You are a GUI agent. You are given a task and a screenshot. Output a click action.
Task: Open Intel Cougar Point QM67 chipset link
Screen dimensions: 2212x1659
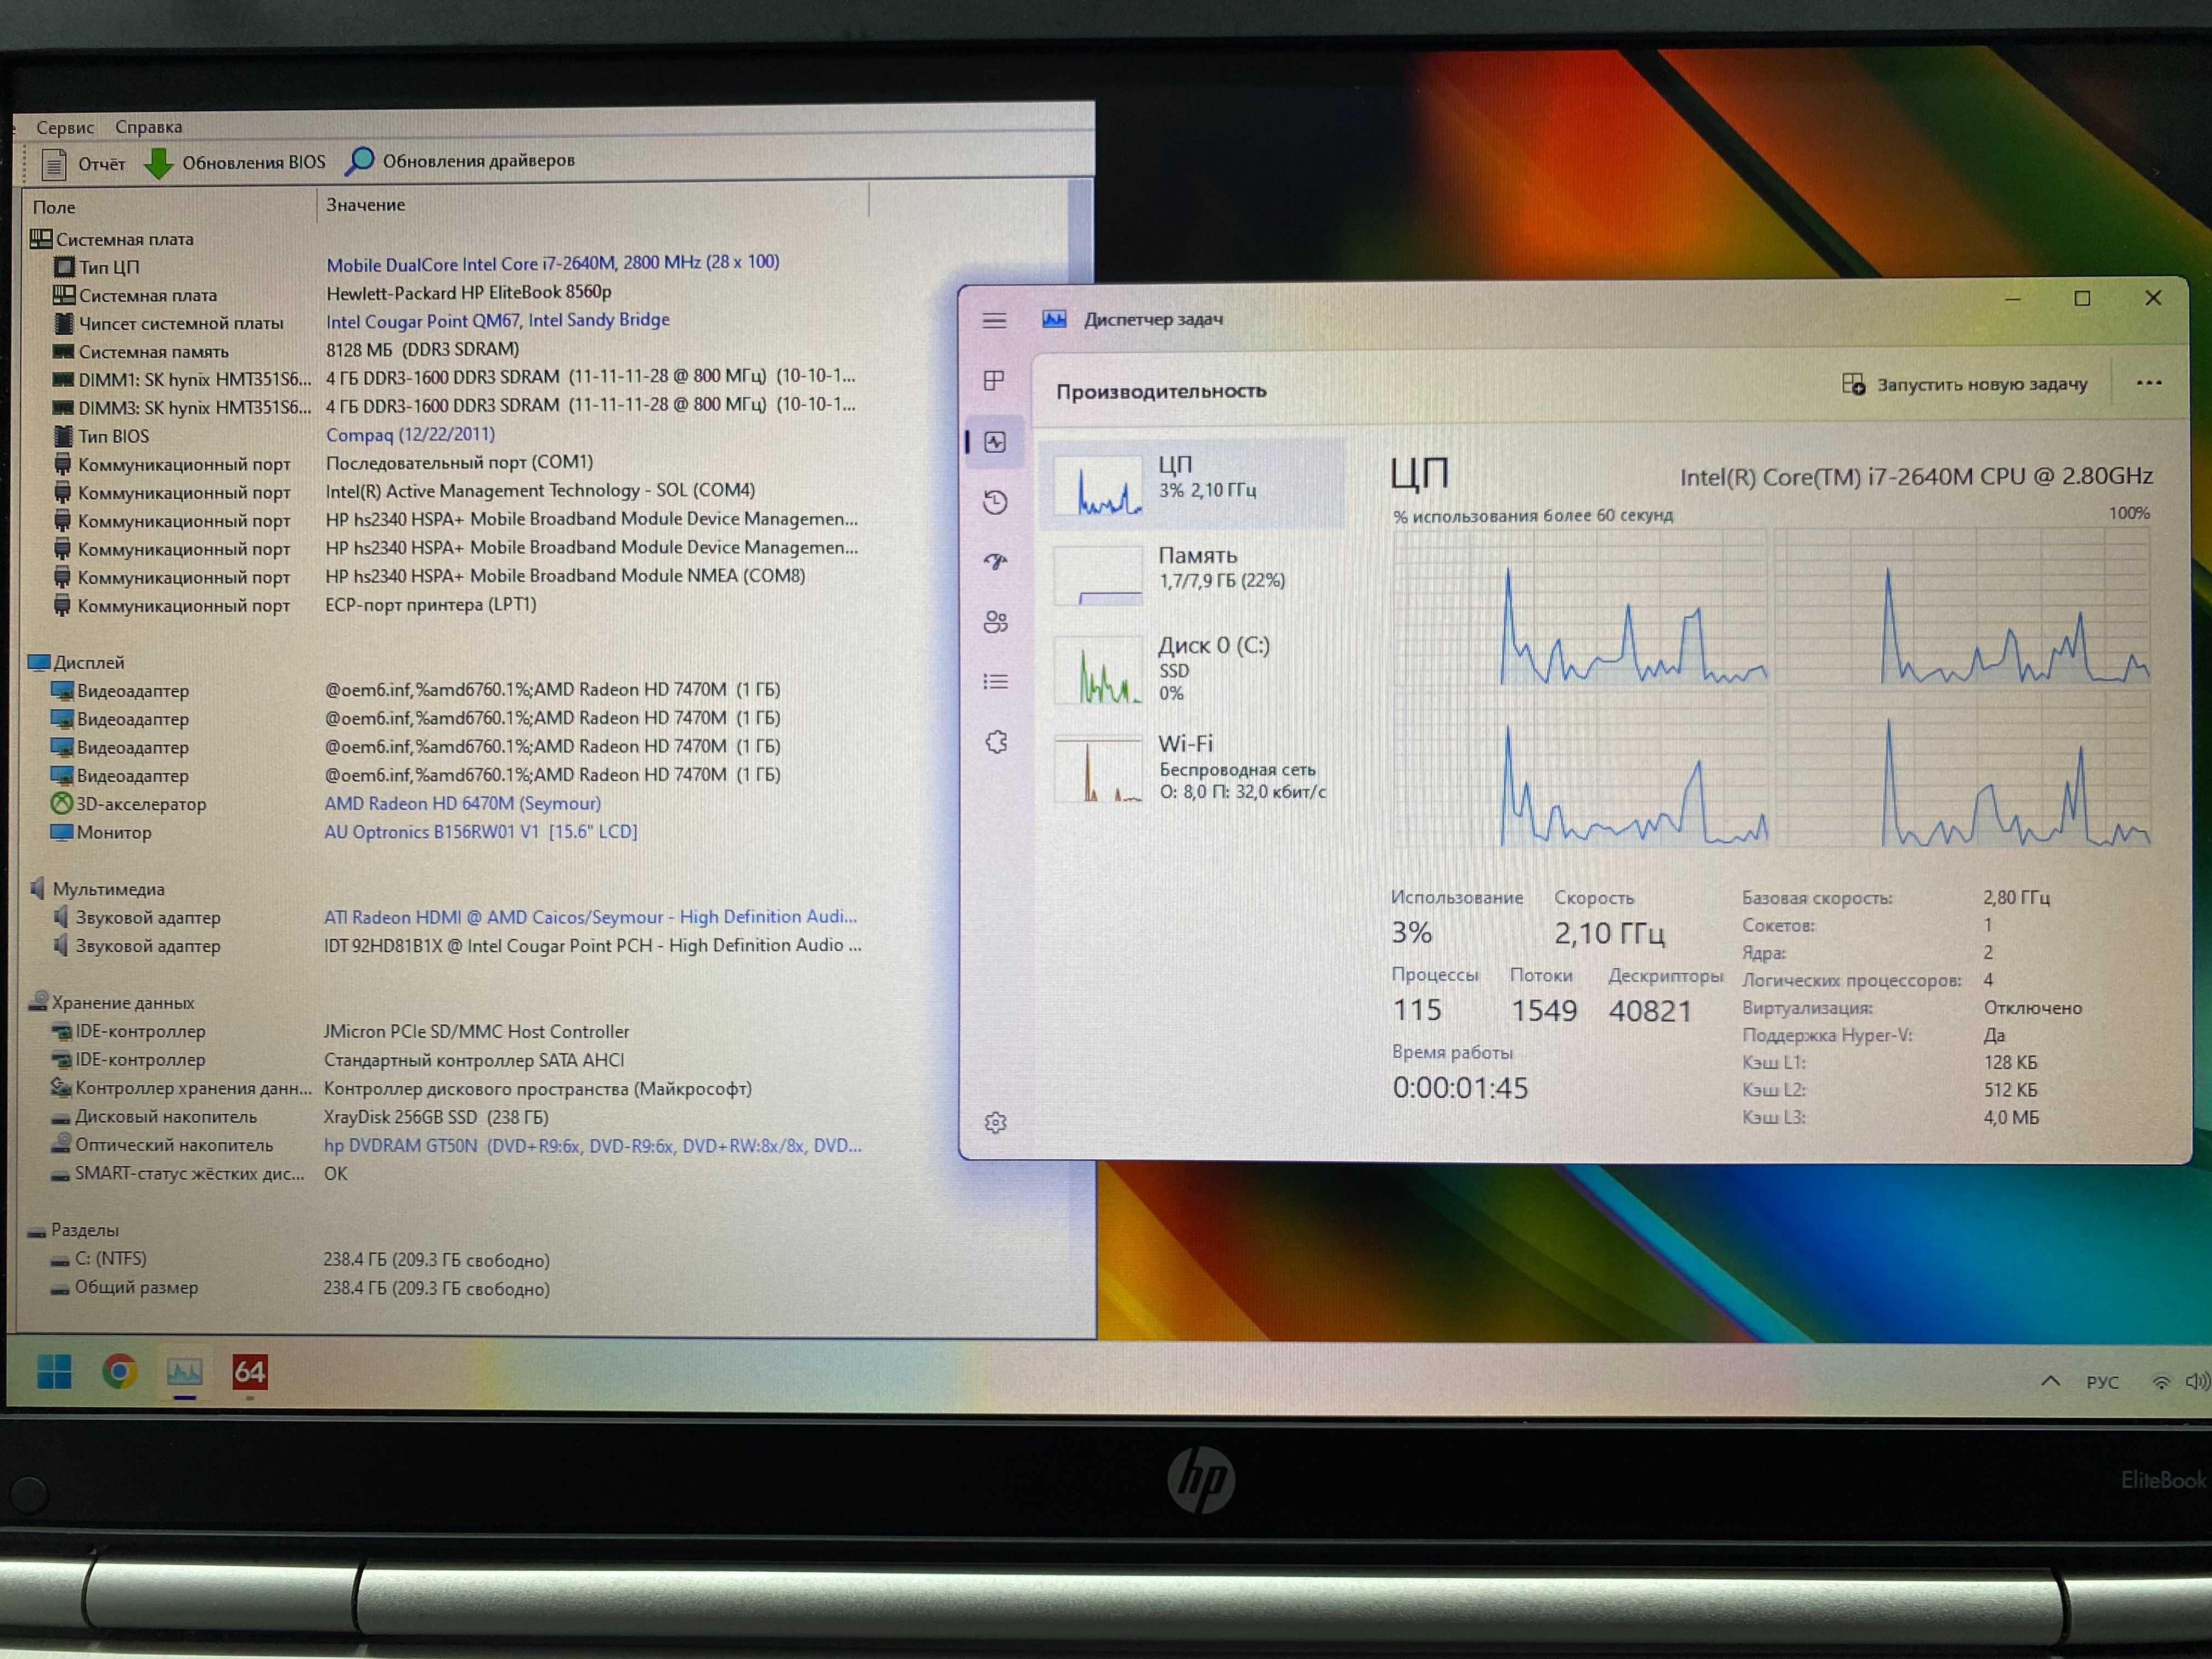pos(497,320)
